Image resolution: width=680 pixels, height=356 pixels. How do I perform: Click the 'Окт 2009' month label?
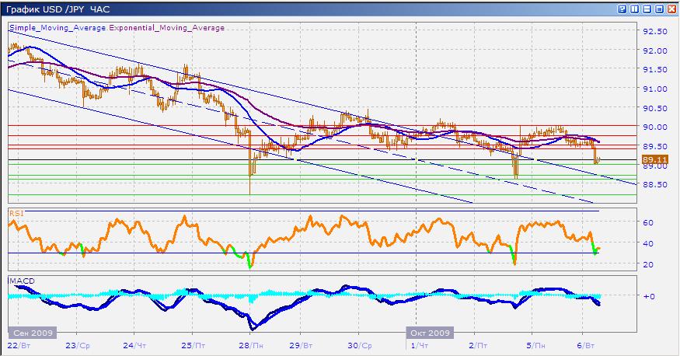click(429, 330)
